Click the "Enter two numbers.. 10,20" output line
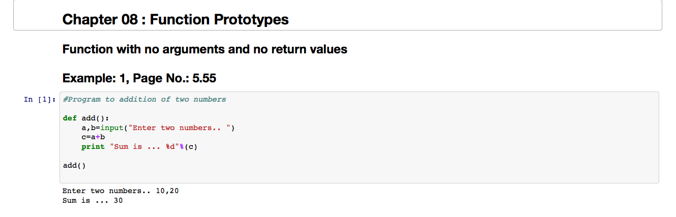The width and height of the screenshot is (676, 217). click(x=121, y=191)
